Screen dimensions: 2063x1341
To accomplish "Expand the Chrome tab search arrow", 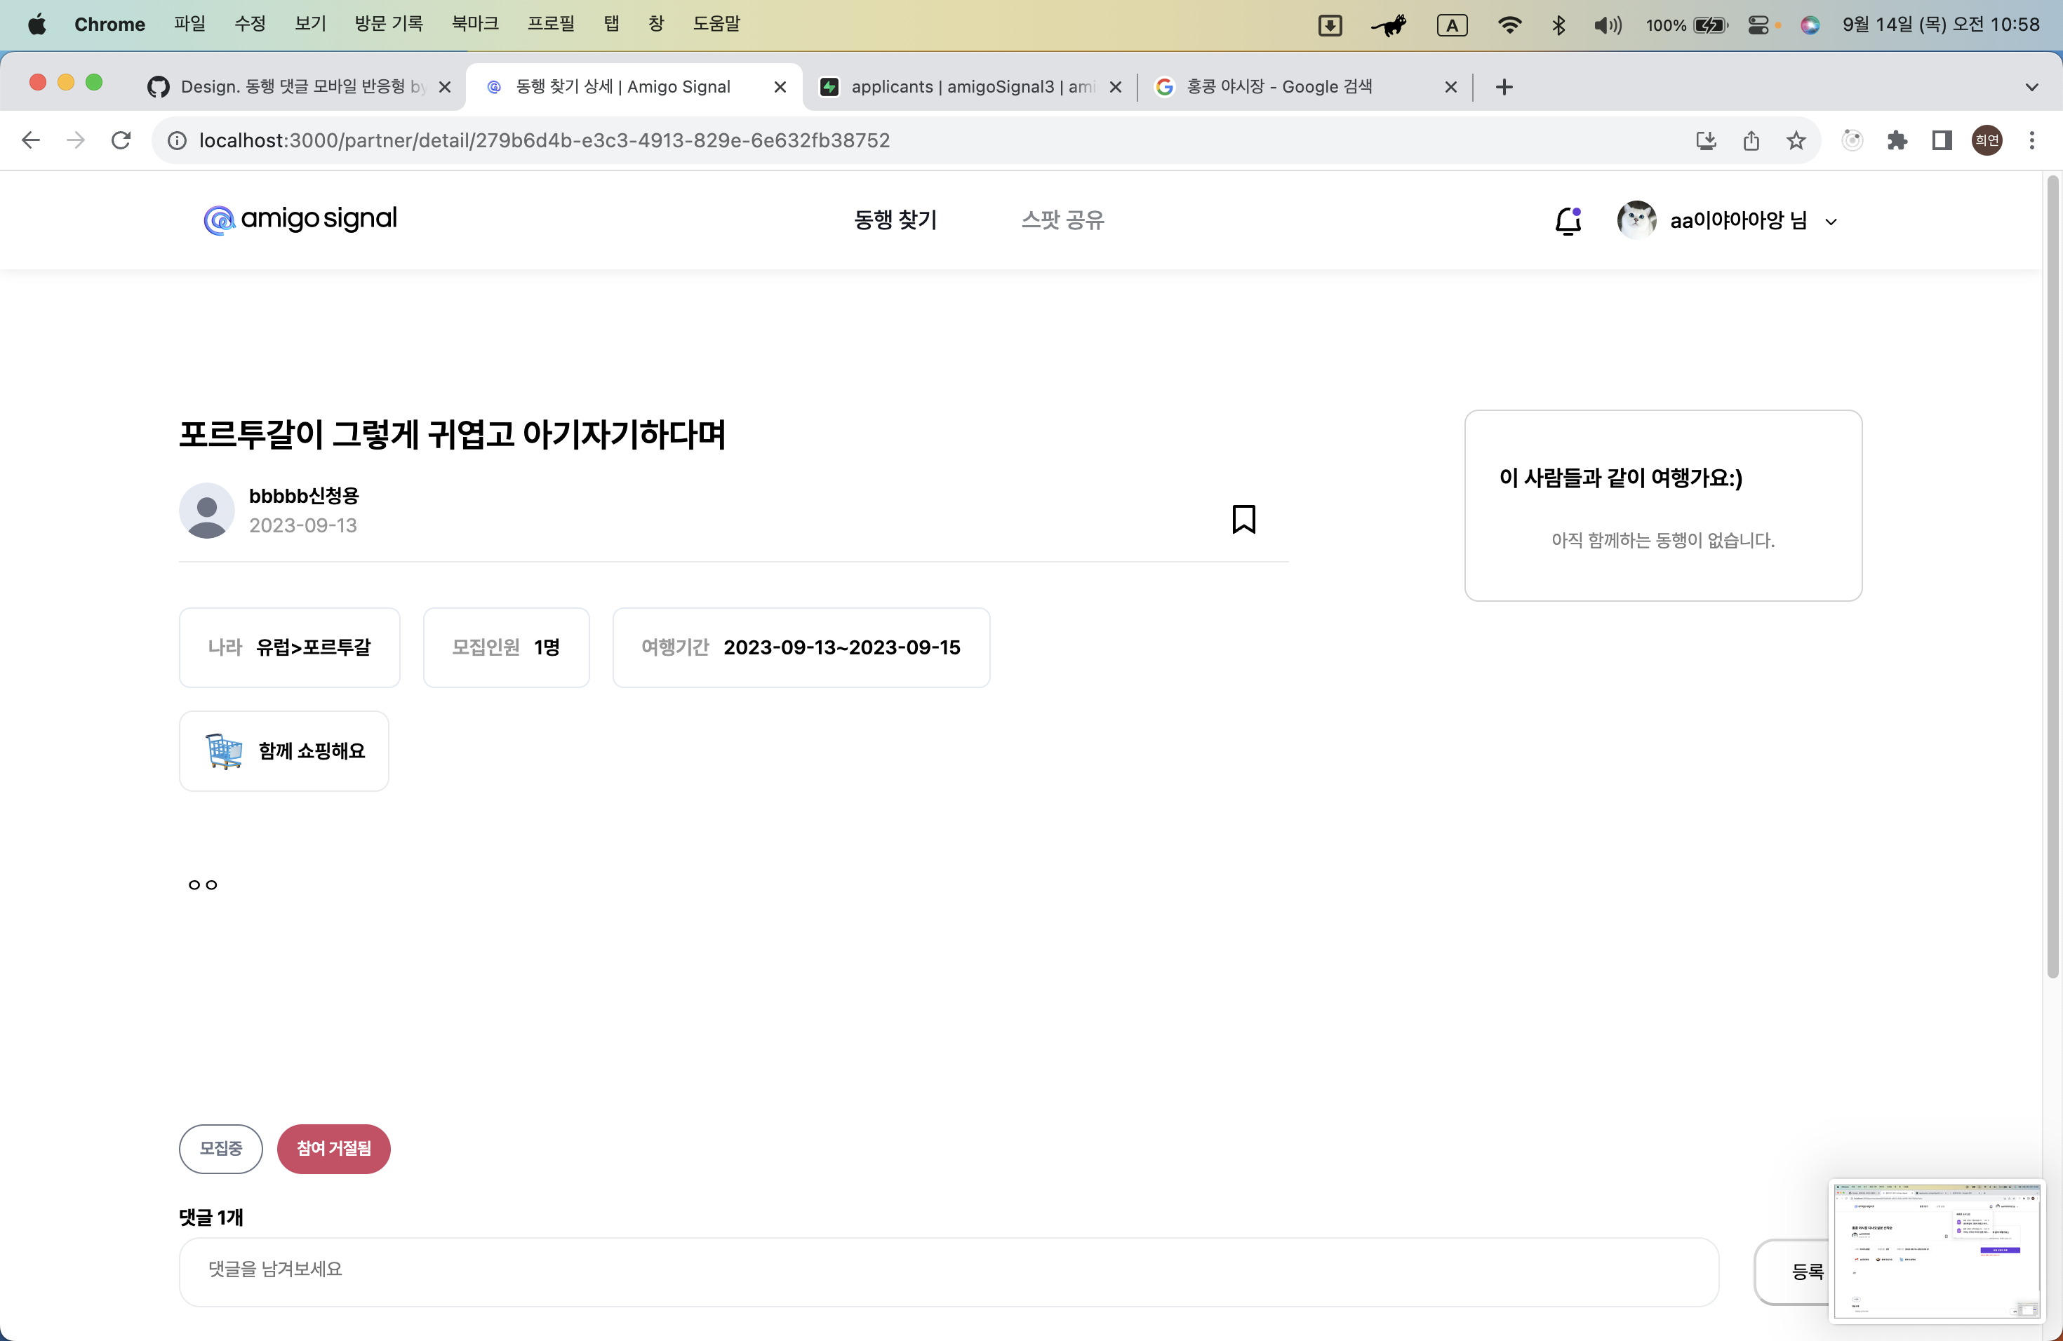I will pyautogui.click(x=2031, y=87).
